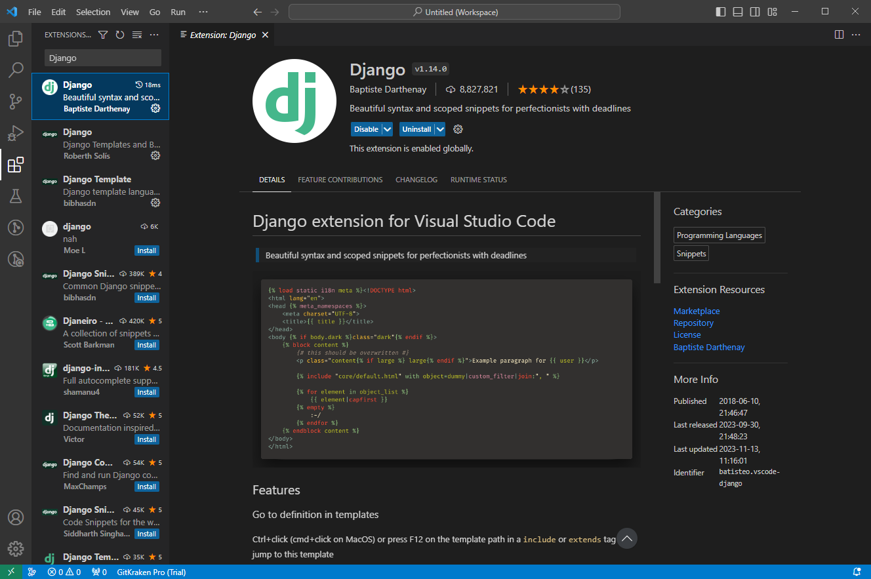Viewport: 871px width, 579px height.
Task: Open Disable button dropdown arrow
Action: 388,129
